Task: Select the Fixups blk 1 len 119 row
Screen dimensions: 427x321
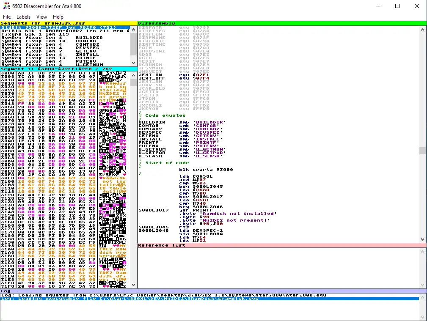Action: (x=65, y=34)
